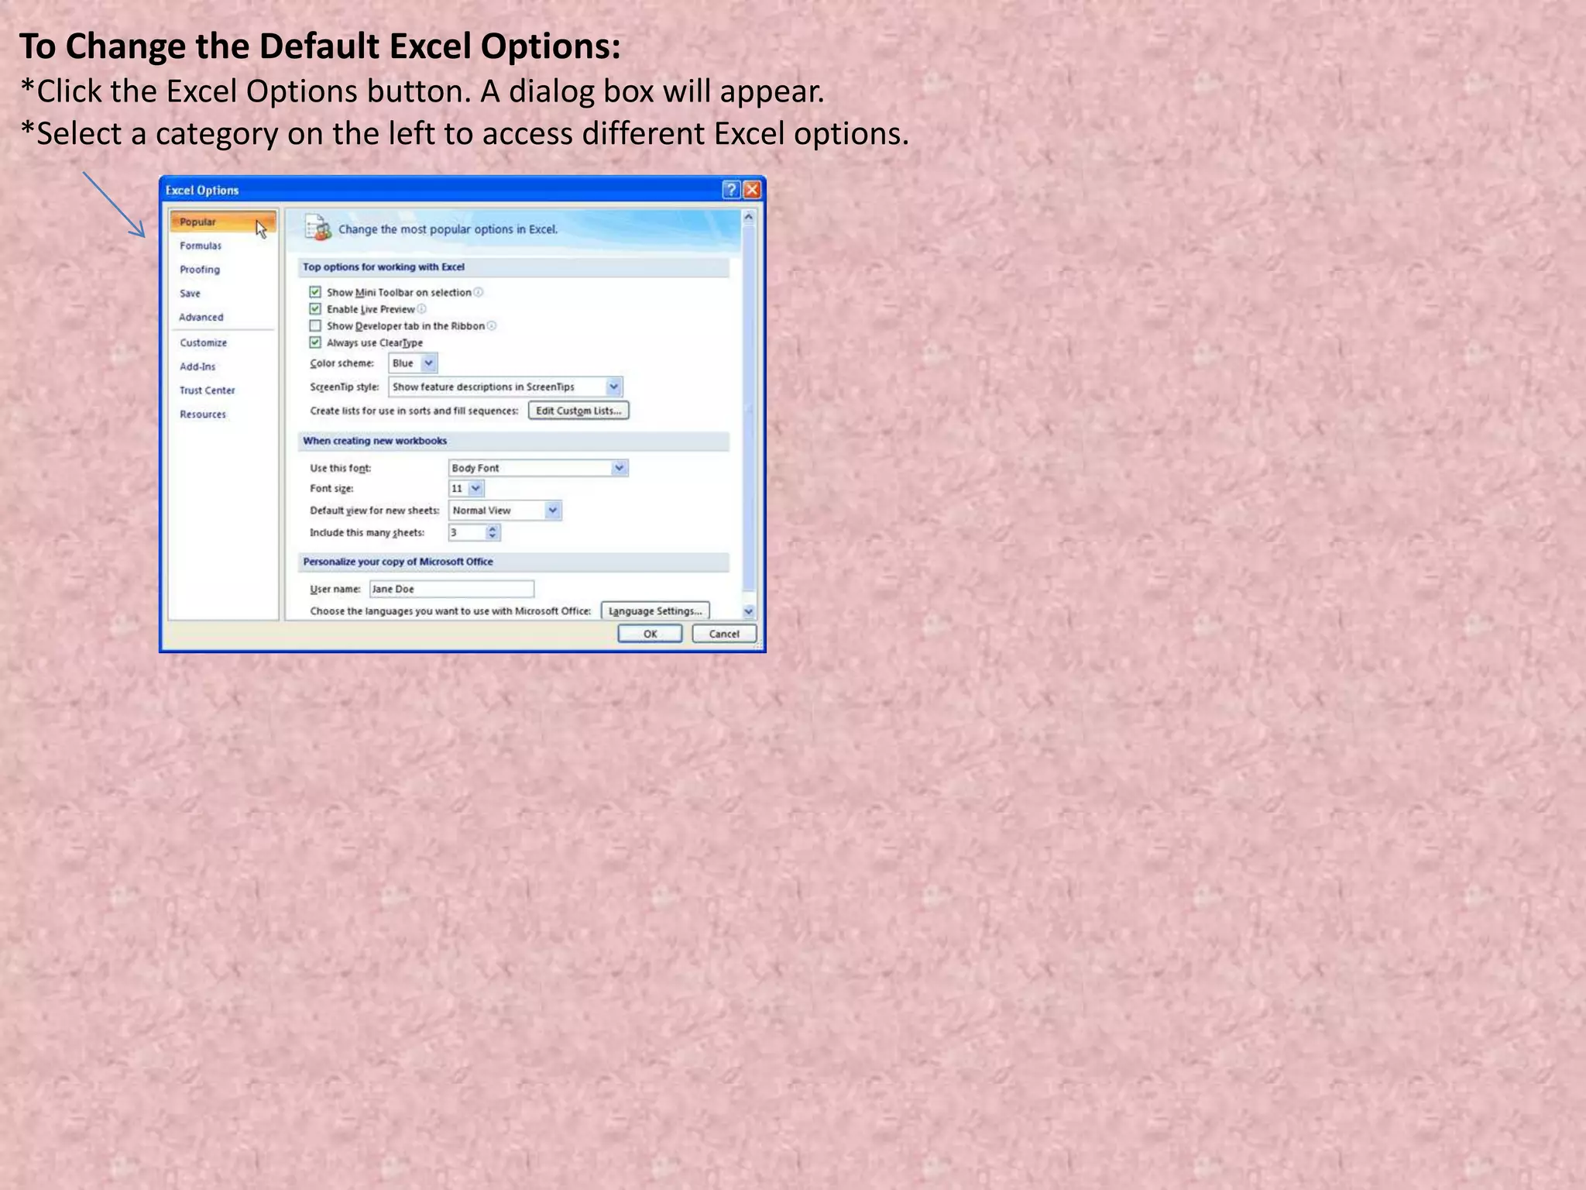Switch to the Trust Center category
Image resolution: width=1586 pixels, height=1190 pixels.
pyautogui.click(x=207, y=390)
